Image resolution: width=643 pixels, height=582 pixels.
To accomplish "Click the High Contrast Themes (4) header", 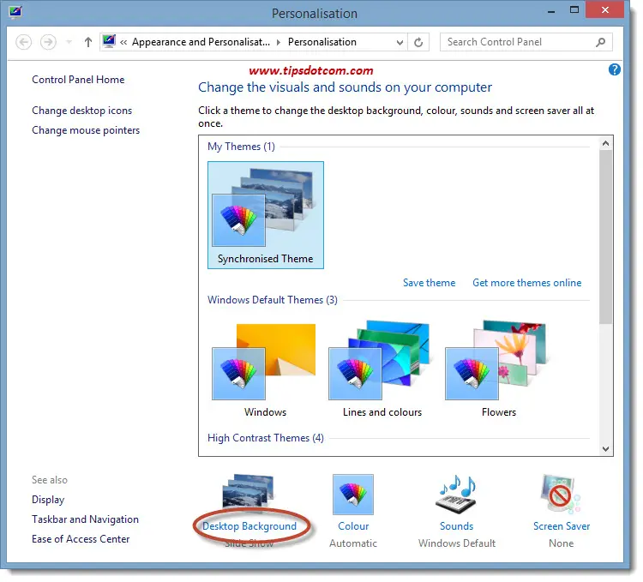I will [x=265, y=438].
